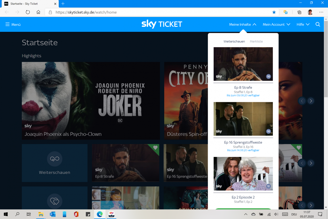
Task: Open the hamburger Menü icon
Action: tap(7, 24)
